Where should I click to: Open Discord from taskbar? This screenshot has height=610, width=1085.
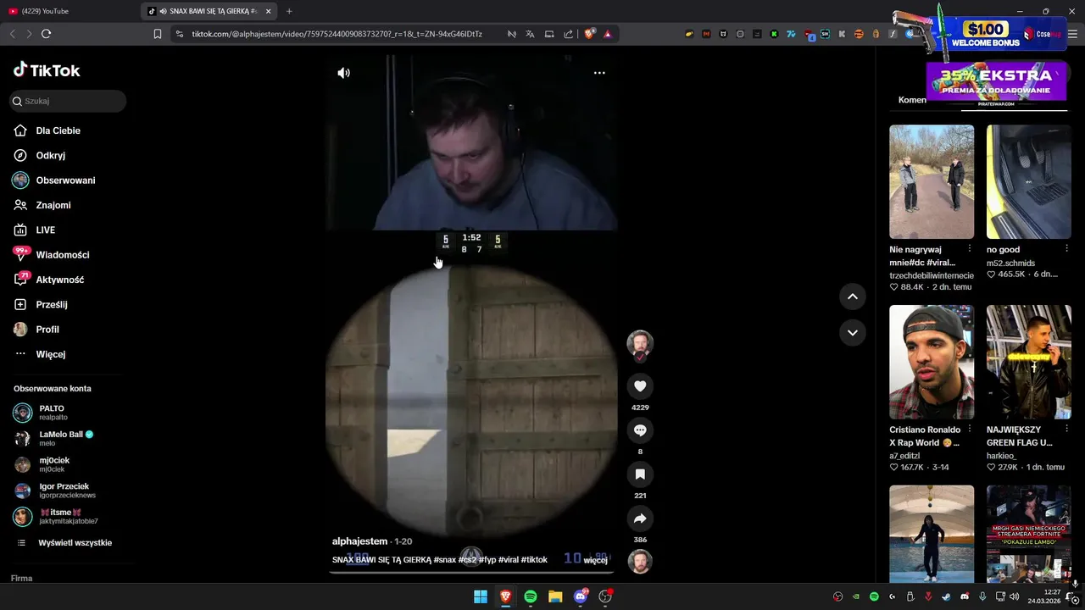[x=581, y=596]
